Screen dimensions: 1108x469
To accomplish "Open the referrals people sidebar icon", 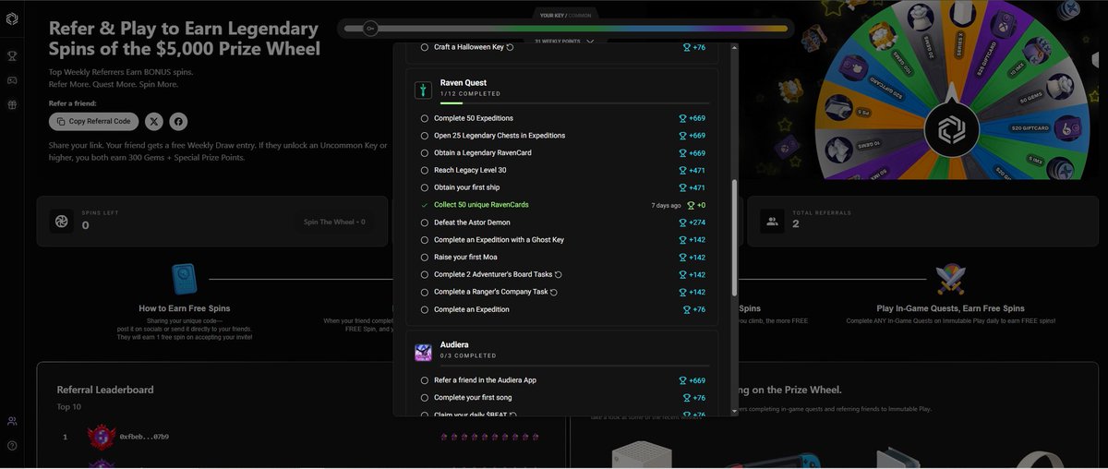I will pos(12,421).
